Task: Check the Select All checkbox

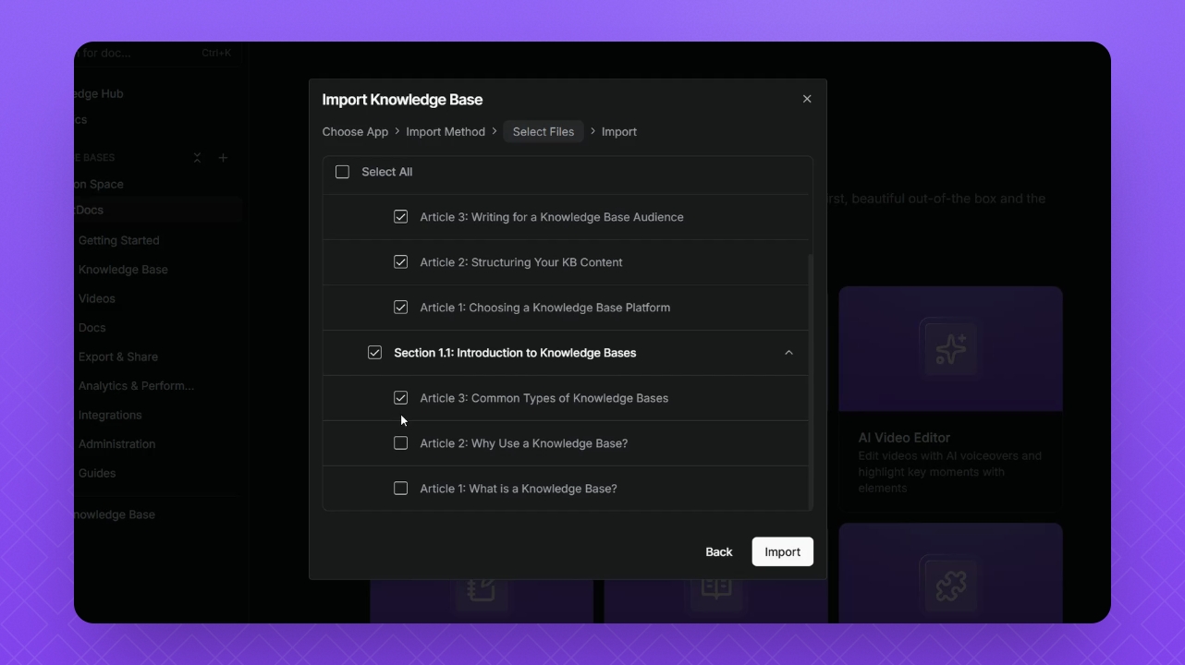Action: pos(342,172)
